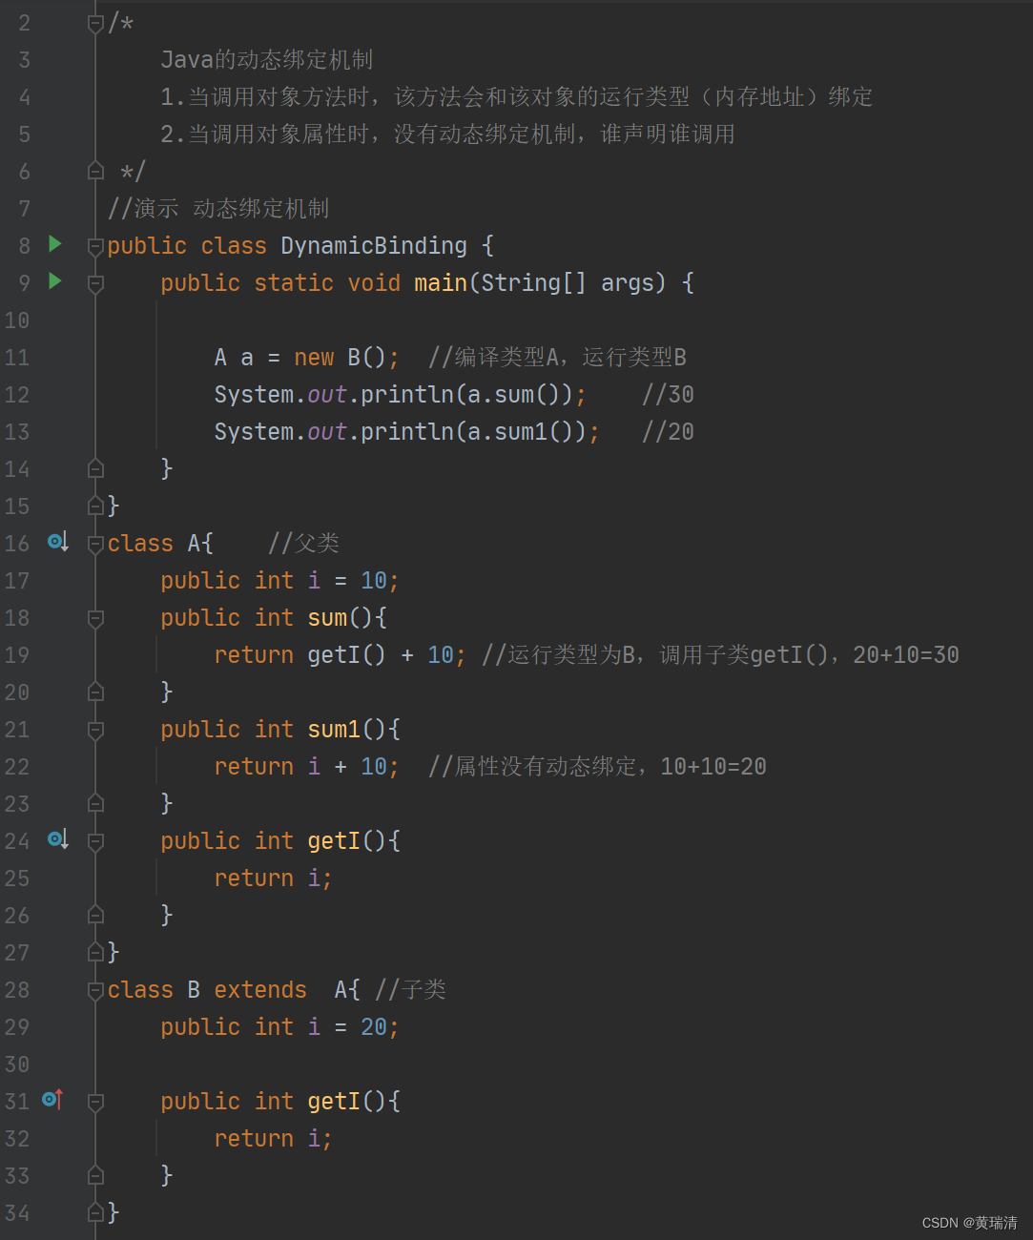Image resolution: width=1033 pixels, height=1240 pixels.
Task: Click 'extends' keyword on line 28
Action: pyautogui.click(x=260, y=989)
